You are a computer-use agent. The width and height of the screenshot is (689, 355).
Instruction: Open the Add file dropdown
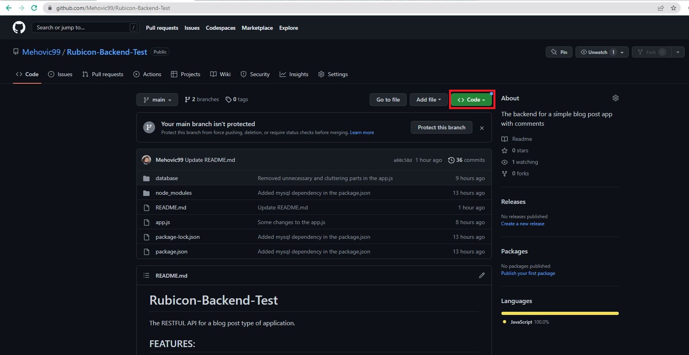(428, 100)
